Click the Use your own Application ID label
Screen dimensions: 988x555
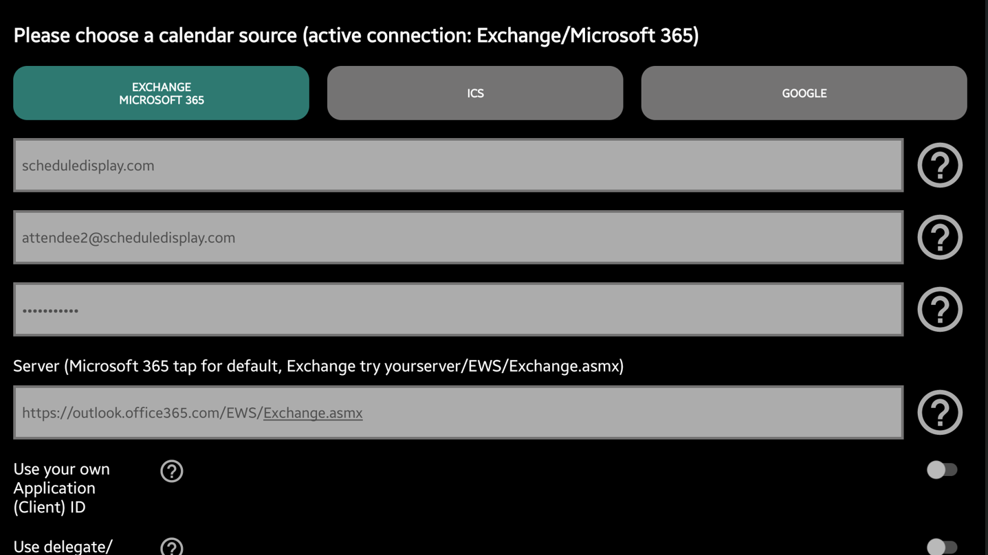62,488
